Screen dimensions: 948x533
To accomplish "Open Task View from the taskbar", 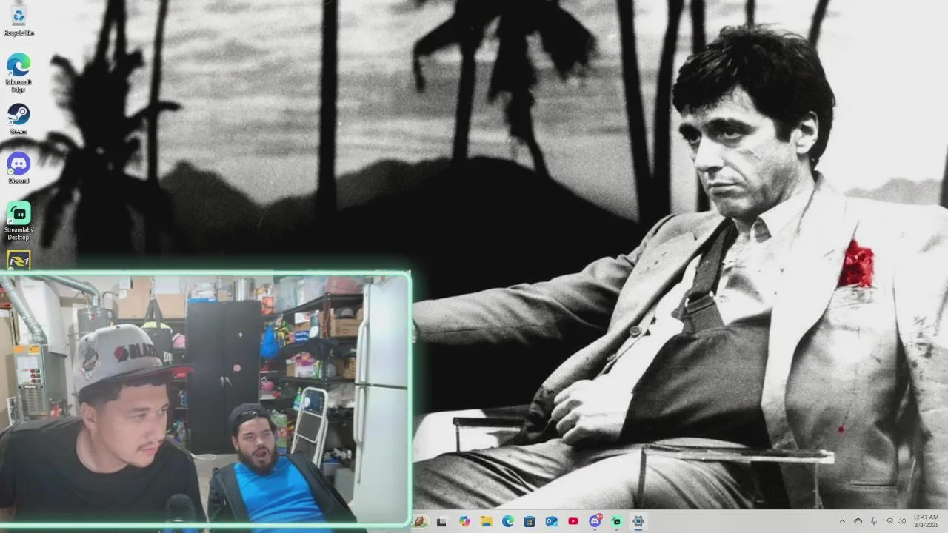I will [x=442, y=521].
